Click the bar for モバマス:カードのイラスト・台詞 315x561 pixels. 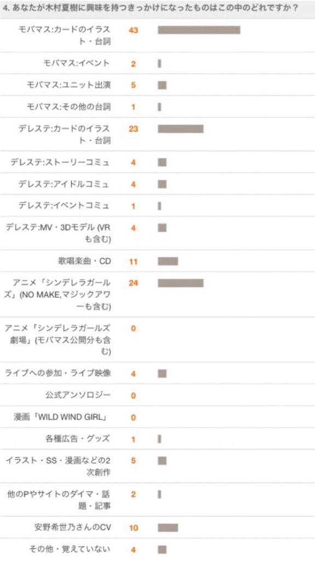click(x=199, y=30)
